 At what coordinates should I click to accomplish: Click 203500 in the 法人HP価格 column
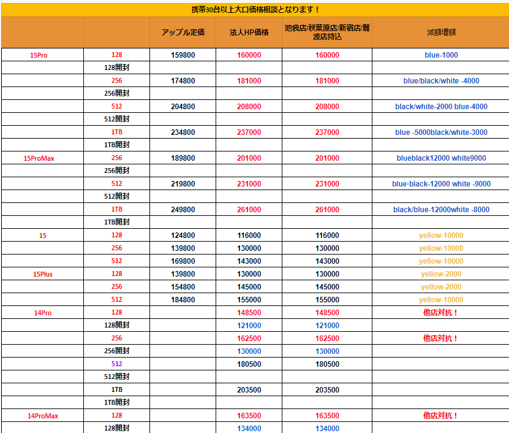(249, 390)
